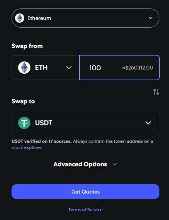Image resolution: width=169 pixels, height=220 pixels.
Task: Click the ETH token diamond icon
Action: (24, 68)
